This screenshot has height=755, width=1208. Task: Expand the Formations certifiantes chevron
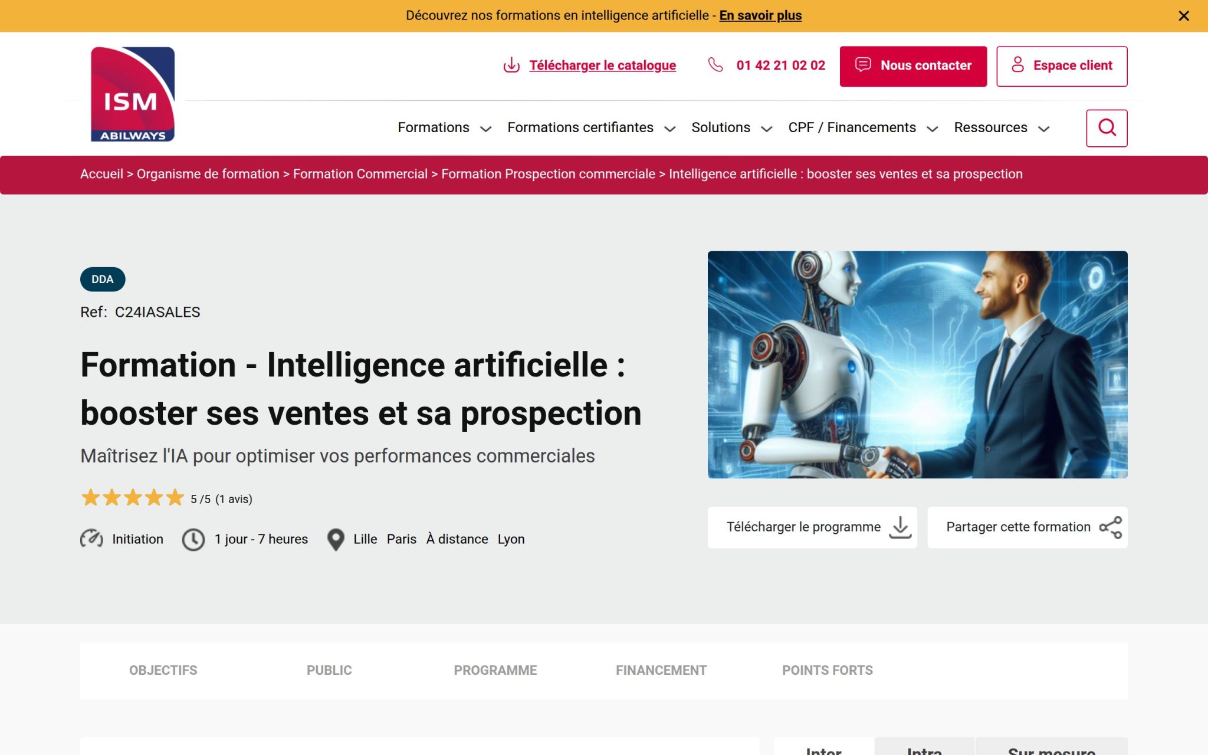pyautogui.click(x=669, y=129)
